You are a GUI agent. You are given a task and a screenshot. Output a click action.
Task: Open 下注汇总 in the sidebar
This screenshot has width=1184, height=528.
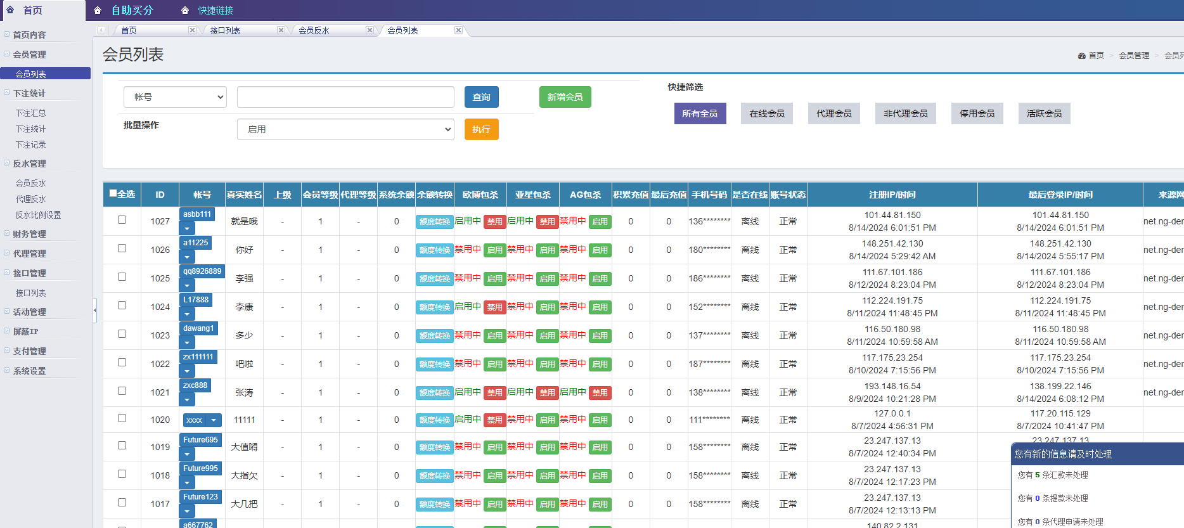click(30, 113)
